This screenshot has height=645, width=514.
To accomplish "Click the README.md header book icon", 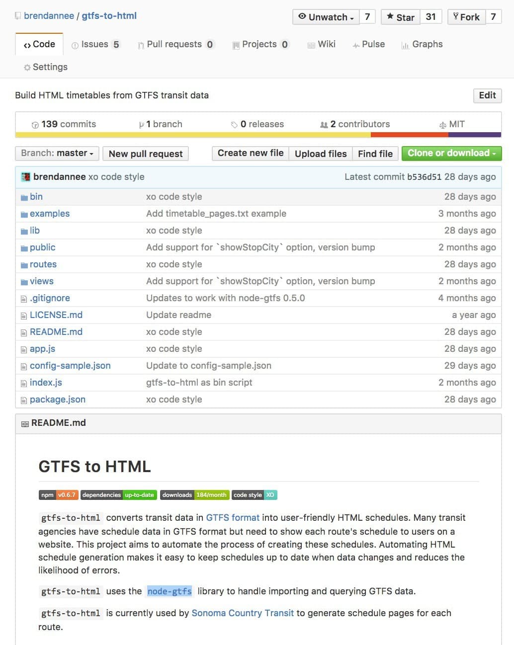I will pyautogui.click(x=25, y=423).
